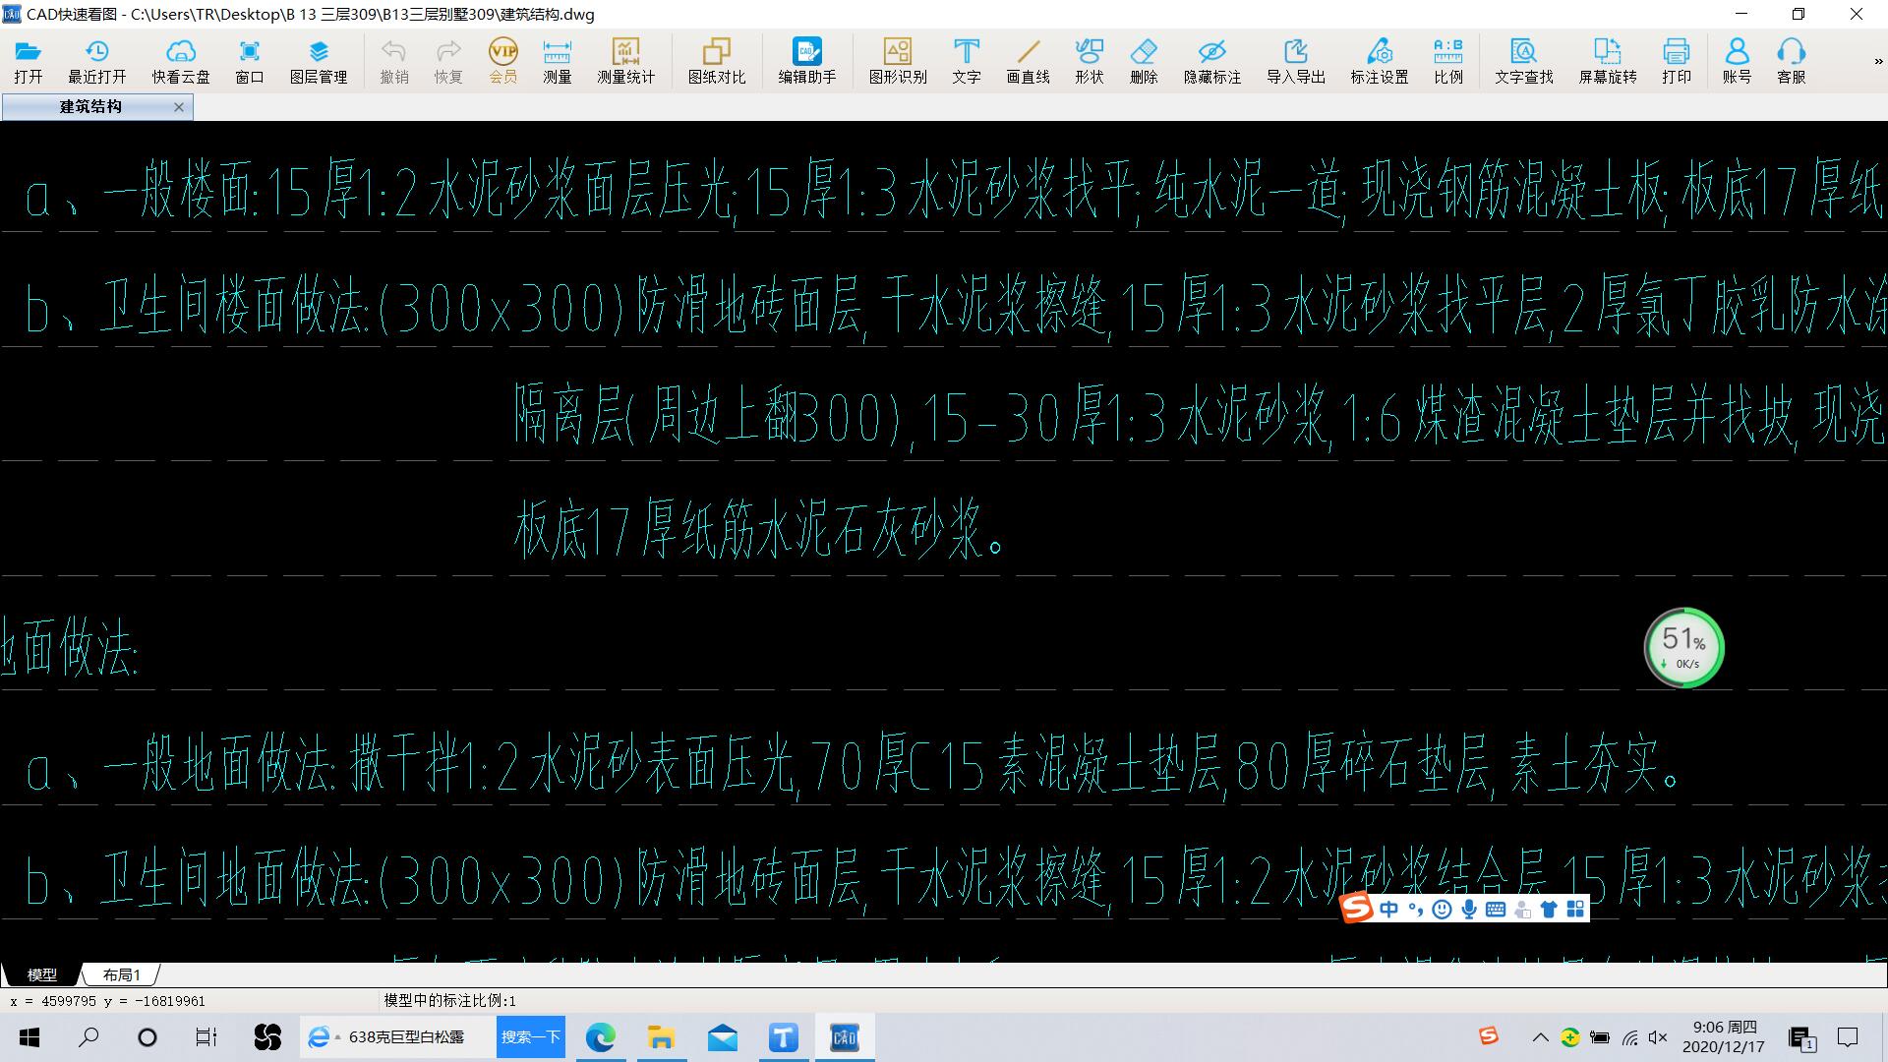Print drawing with 打印 icon
The width and height of the screenshot is (1888, 1062).
coord(1677,61)
